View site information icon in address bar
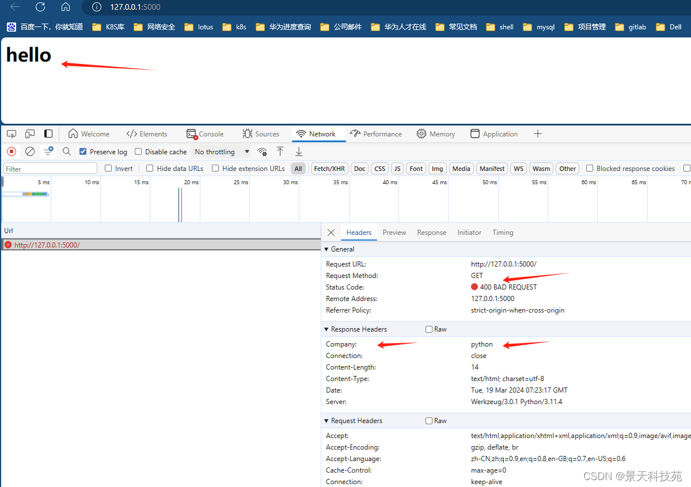This screenshot has width=691, height=487. [97, 7]
